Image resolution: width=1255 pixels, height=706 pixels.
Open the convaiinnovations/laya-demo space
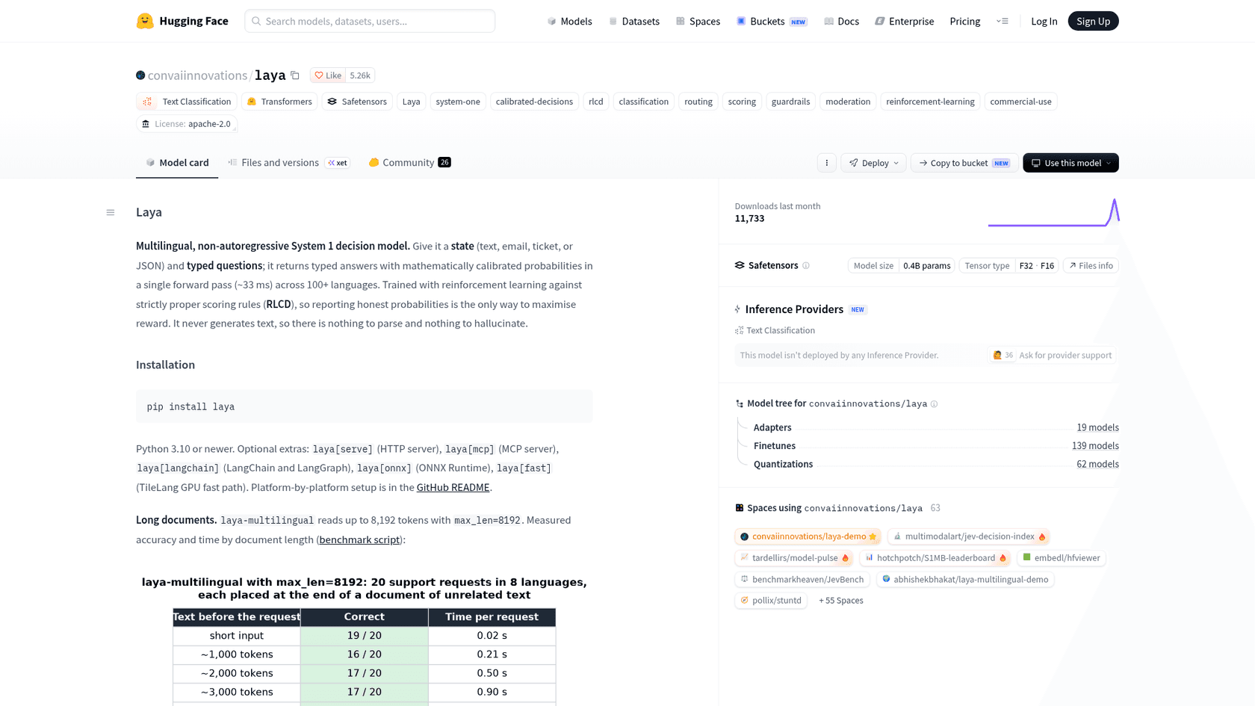click(x=808, y=537)
